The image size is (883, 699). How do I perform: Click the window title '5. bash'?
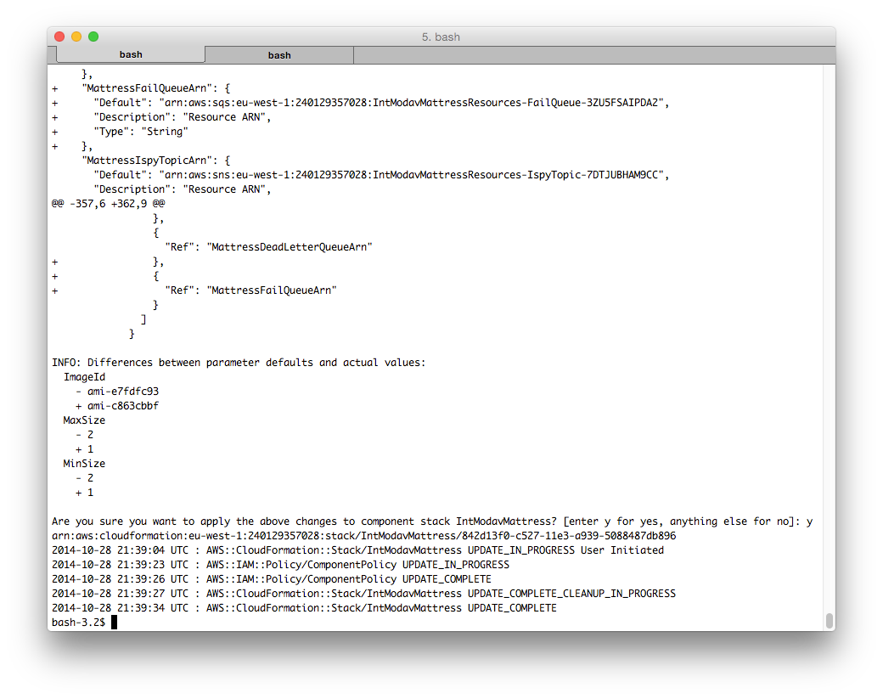(441, 37)
